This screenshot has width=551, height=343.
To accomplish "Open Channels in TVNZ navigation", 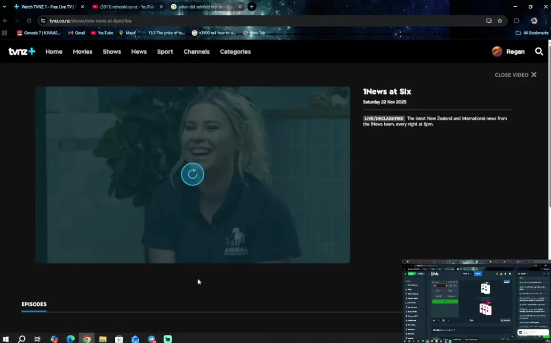I will tap(196, 51).
